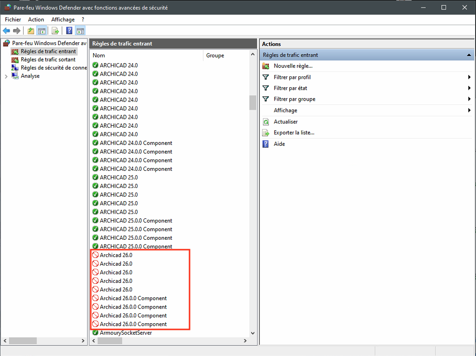
Task: Open the Action menu
Action: pyautogui.click(x=36, y=19)
